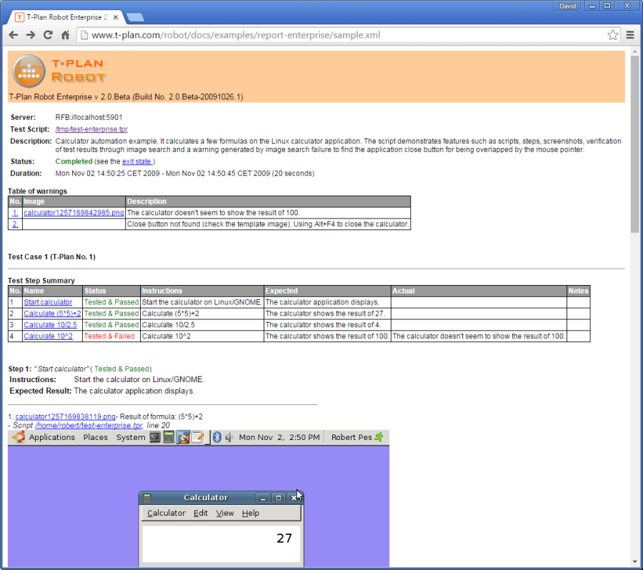Jump to the Calculate (5*5)+2 step
The image size is (643, 570).
pos(52,314)
